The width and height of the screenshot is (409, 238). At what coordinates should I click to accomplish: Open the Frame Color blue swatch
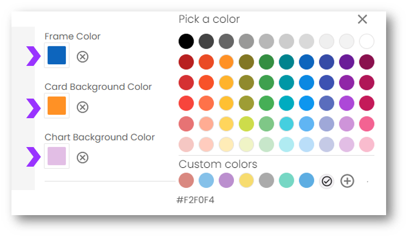coord(57,56)
